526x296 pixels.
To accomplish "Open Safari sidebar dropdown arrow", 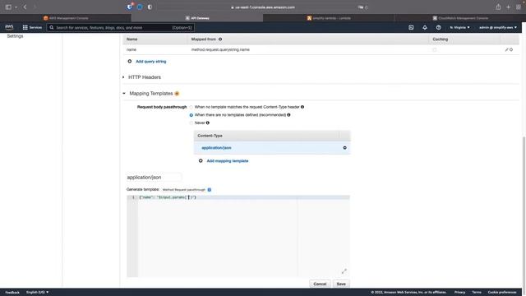I will click(x=16, y=7).
